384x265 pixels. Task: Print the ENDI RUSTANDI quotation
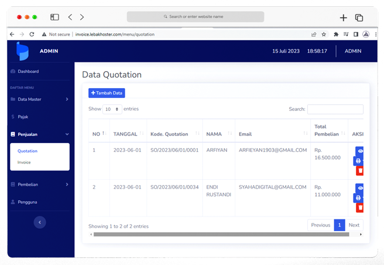[358, 198]
